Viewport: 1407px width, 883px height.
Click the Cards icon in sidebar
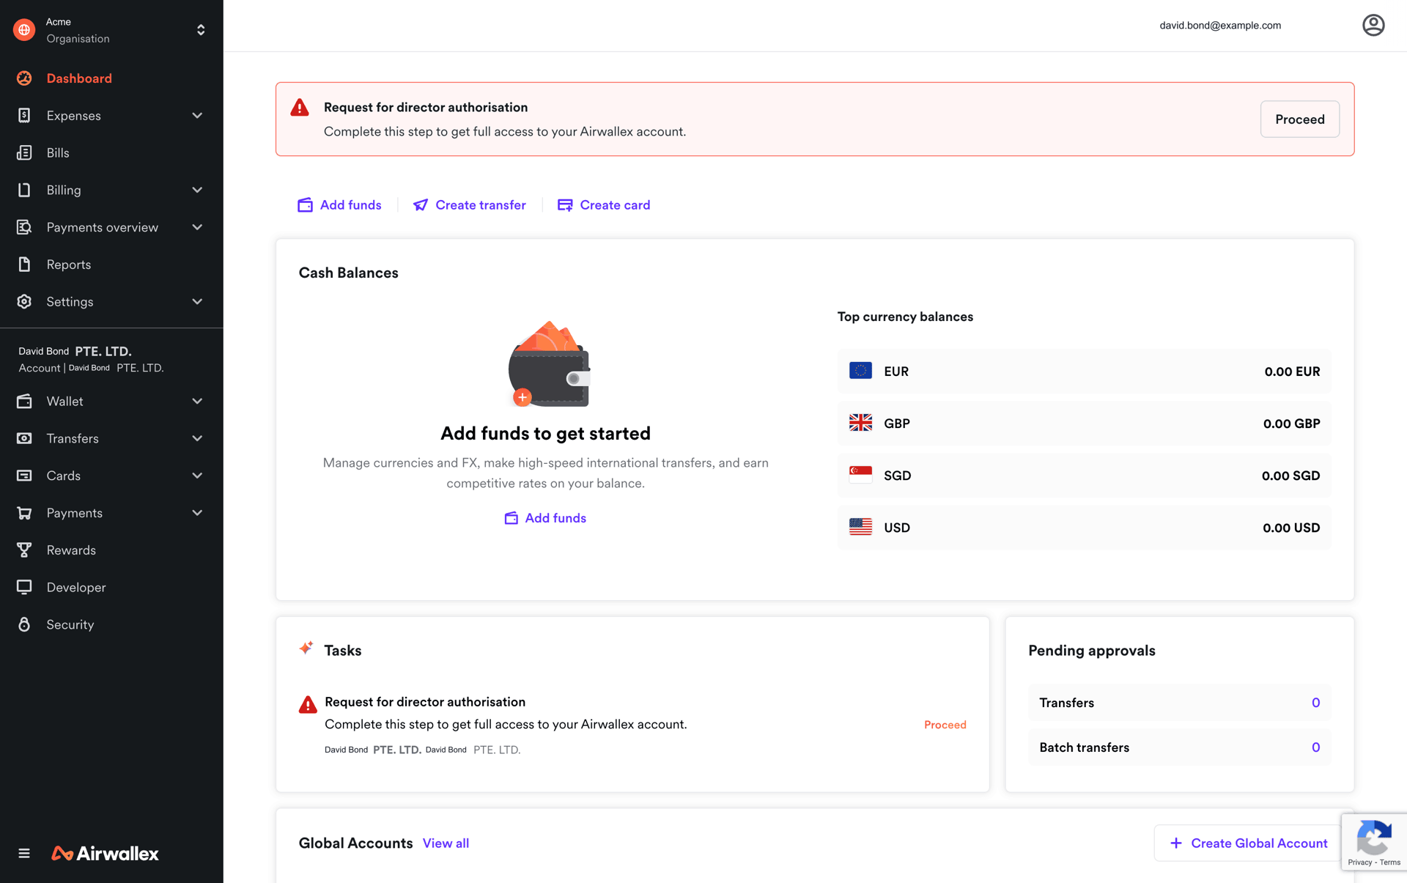tap(24, 476)
